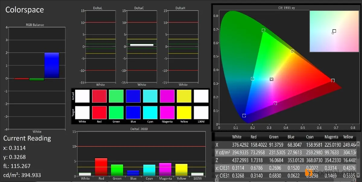Click the magenta secondary marker on CIE chart
The width and height of the screenshot is (362, 182).
pyautogui.click(x=275, y=103)
